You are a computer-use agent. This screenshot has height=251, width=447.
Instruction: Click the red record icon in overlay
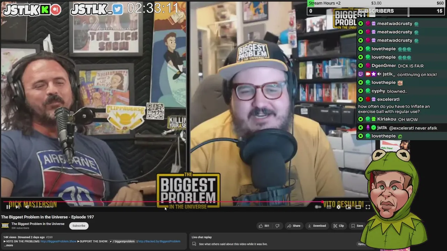point(55,10)
